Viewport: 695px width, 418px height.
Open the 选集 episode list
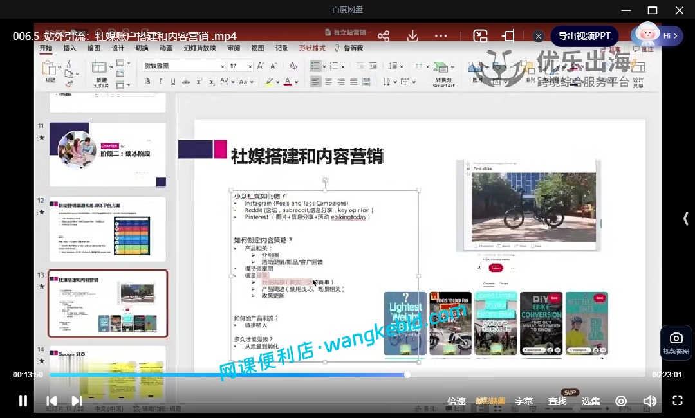(x=591, y=401)
